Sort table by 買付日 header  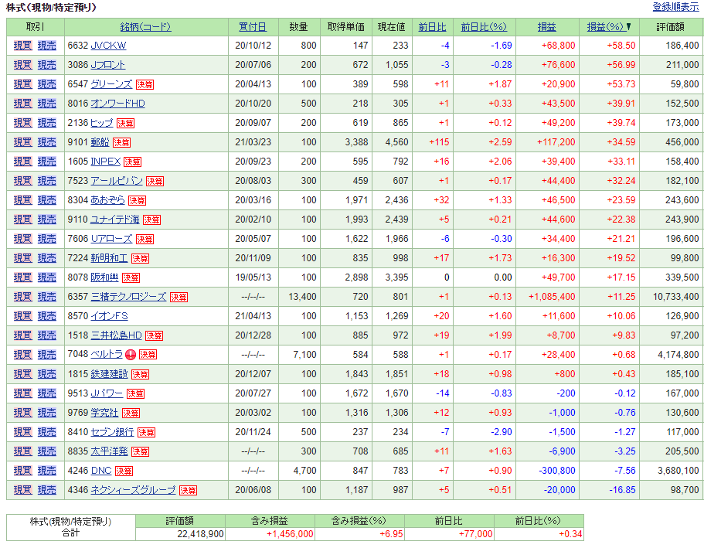[x=253, y=27]
